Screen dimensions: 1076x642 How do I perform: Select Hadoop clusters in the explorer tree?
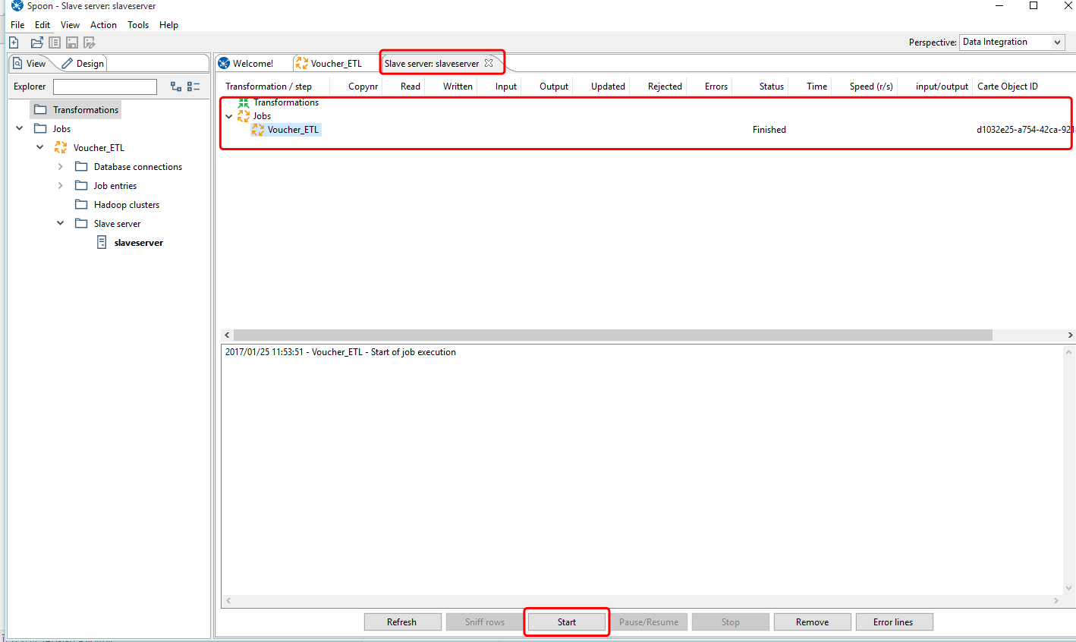[x=127, y=205]
